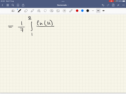Open the three-dot more options menu

tap(123, 5)
